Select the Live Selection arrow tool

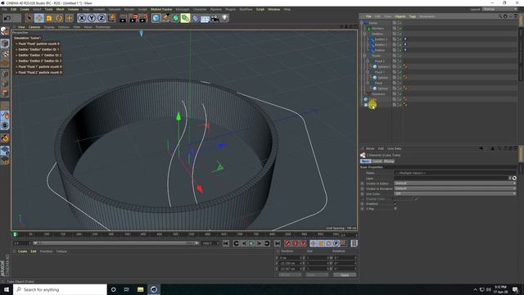29,18
